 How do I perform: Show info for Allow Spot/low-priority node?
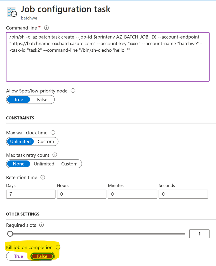(x=73, y=91)
